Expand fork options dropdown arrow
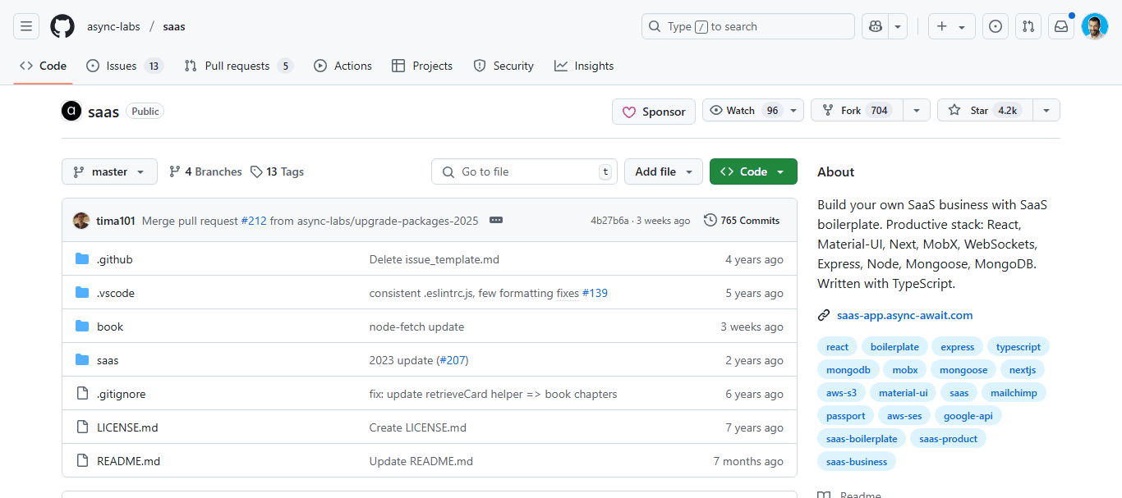Screen dimensions: 1122x498 tap(917, 111)
